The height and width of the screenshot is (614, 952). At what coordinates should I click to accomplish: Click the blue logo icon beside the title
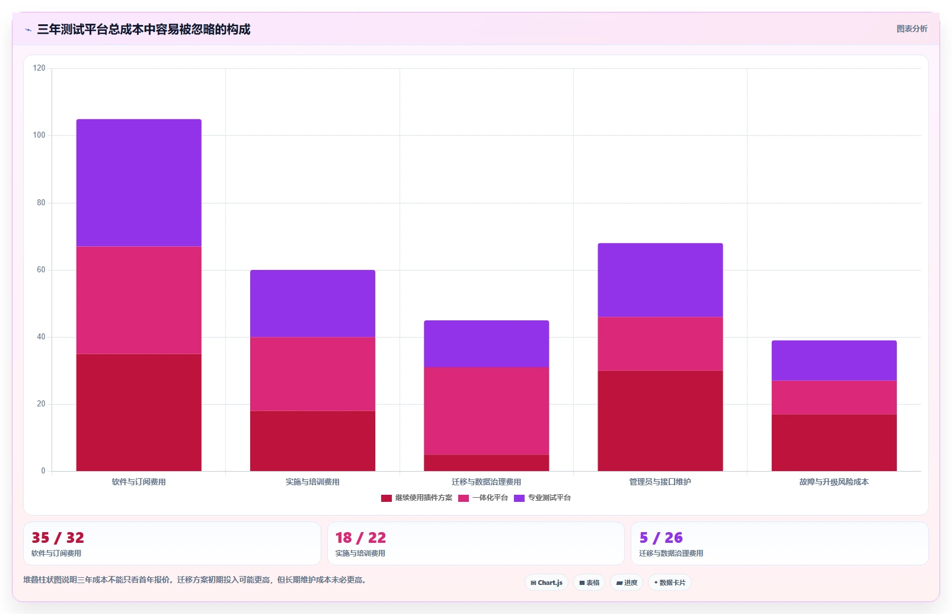tap(28, 30)
